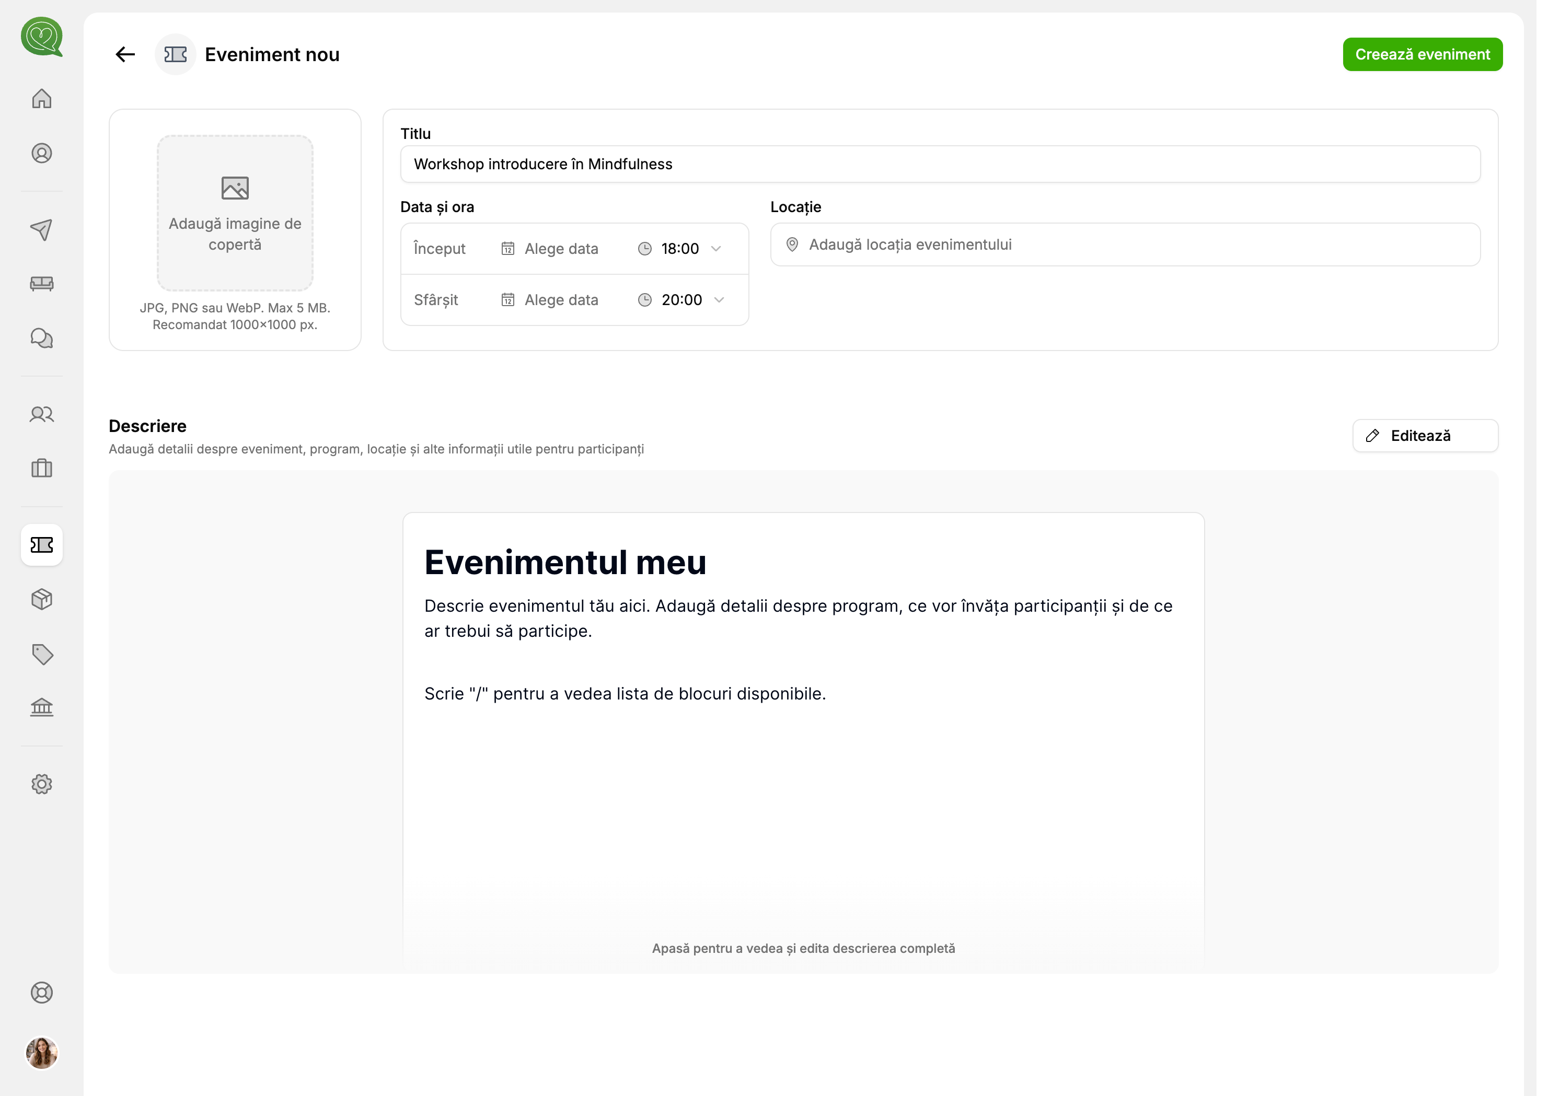Image resolution: width=1548 pixels, height=1096 pixels.
Task: Open the settings gear icon
Action: point(42,784)
